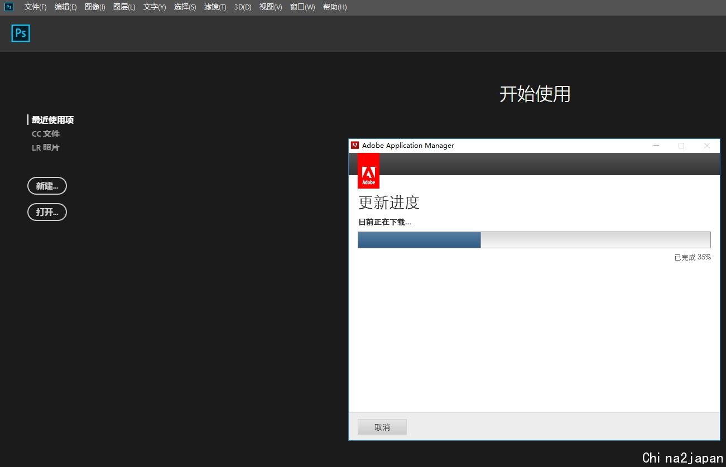726x467 pixels.
Task: Click the Adobe Application Manager title icon
Action: tap(354, 146)
